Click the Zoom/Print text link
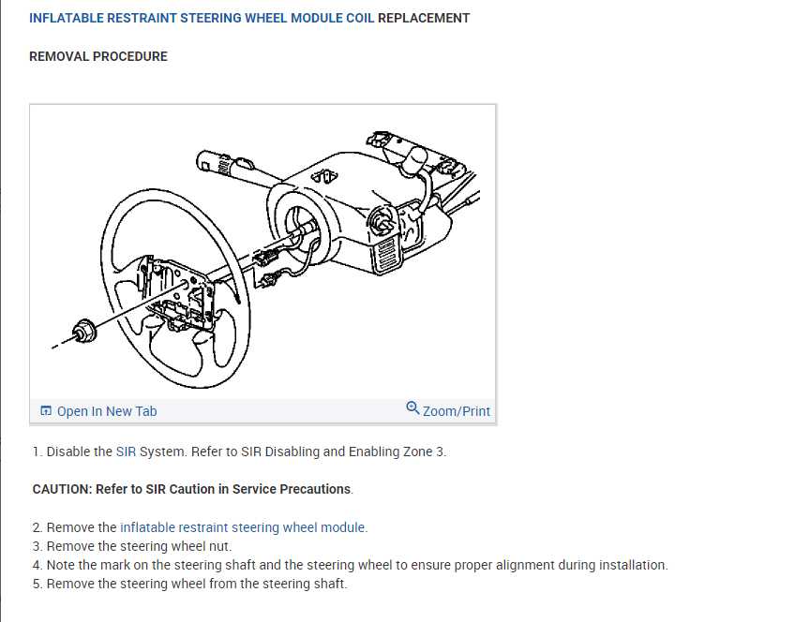810x622 pixels. point(457,411)
